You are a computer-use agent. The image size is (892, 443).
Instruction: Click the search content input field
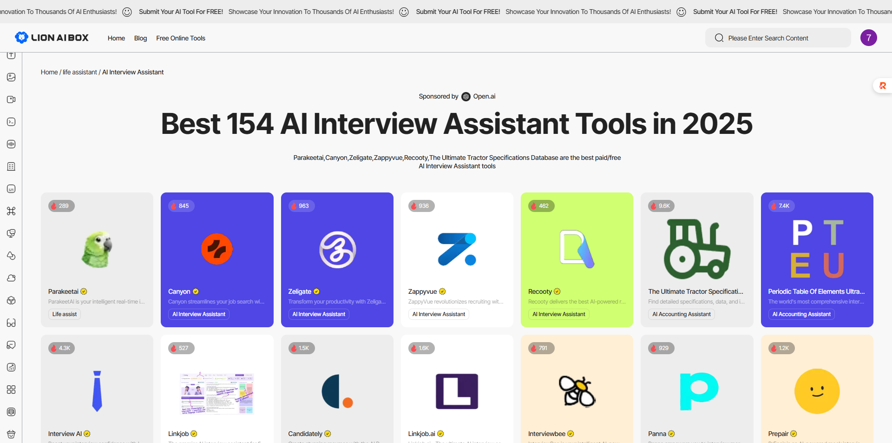tap(785, 38)
